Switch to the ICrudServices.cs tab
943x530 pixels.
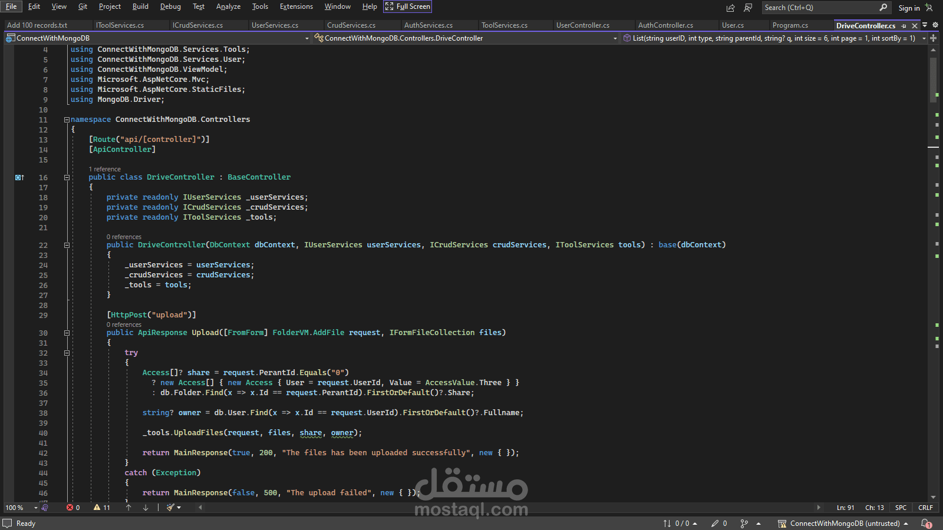tap(197, 25)
